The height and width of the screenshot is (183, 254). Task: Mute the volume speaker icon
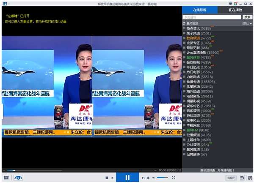click(154, 177)
